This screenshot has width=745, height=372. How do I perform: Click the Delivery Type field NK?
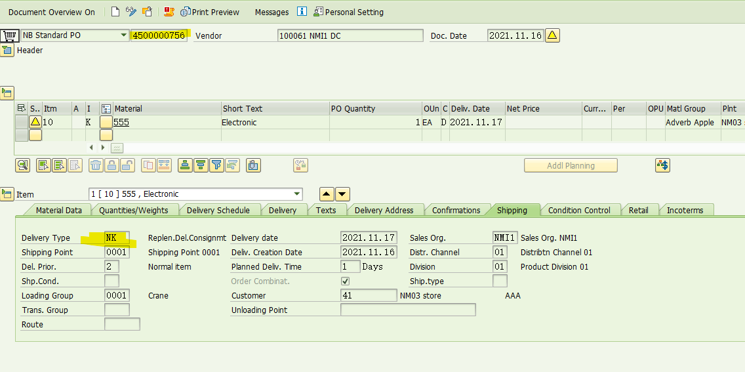click(x=117, y=238)
